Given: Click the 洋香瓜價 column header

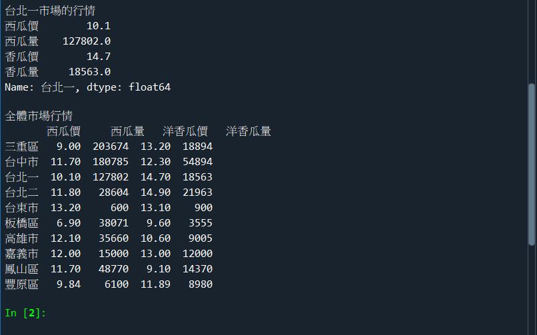Looking at the screenshot, I should tap(185, 131).
